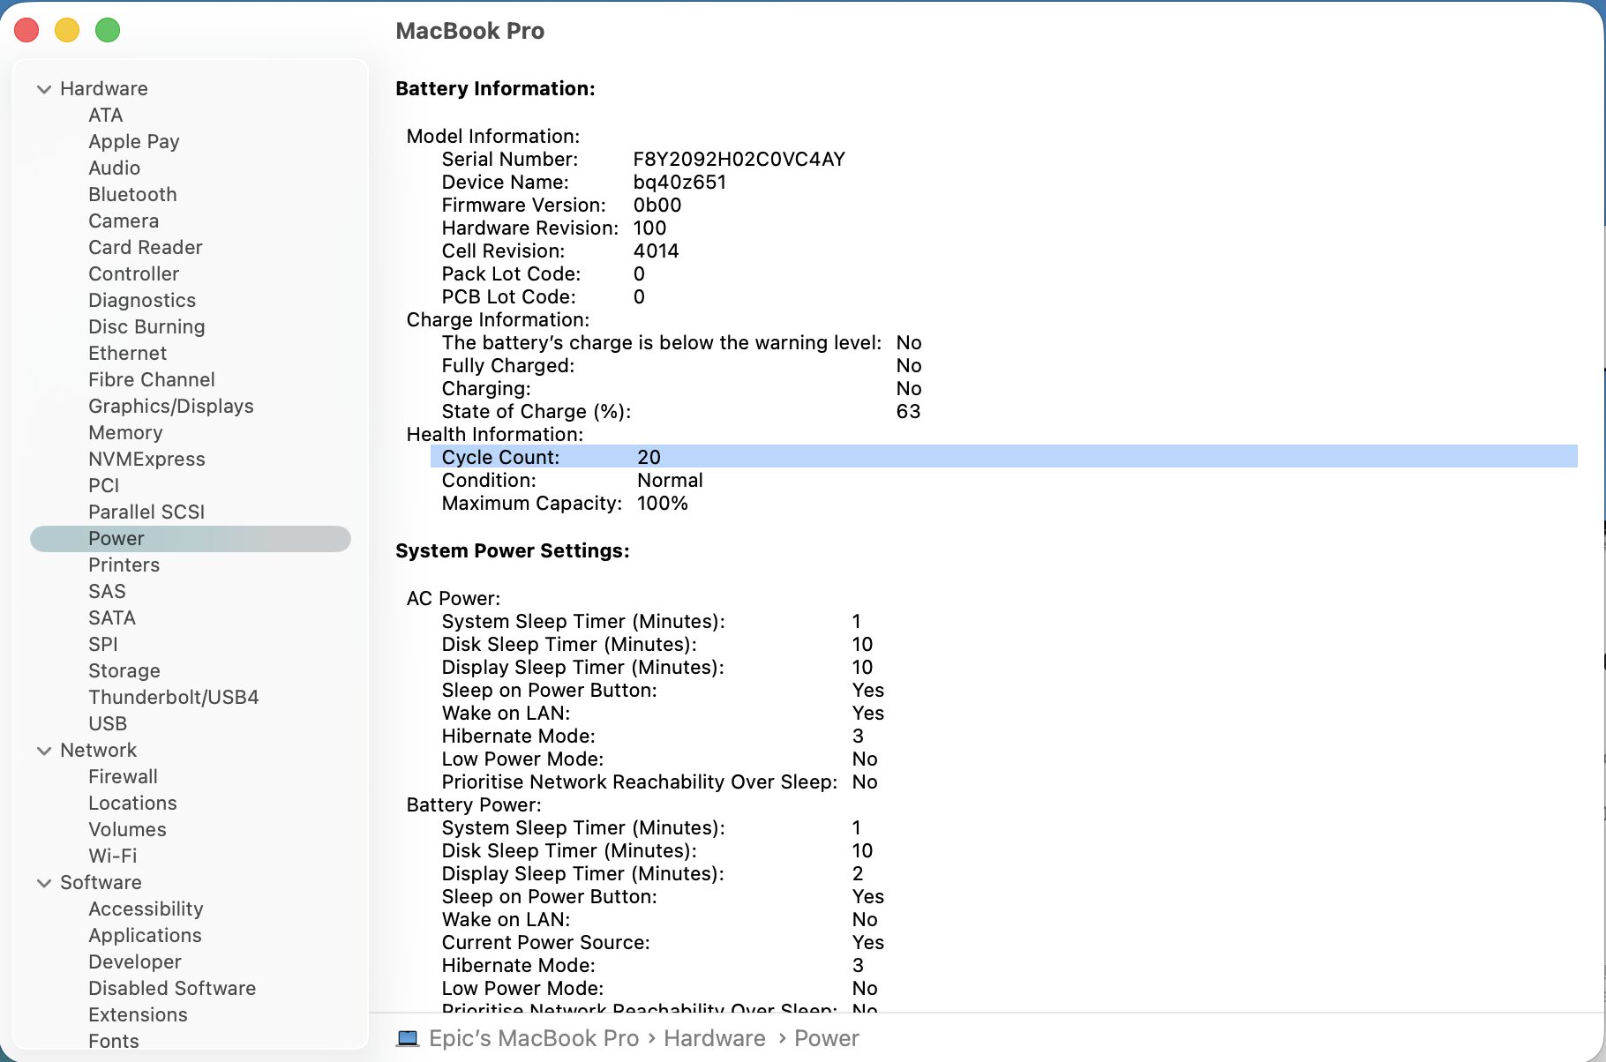
Task: Open the Graphics/Displays section
Action: [x=170, y=406]
